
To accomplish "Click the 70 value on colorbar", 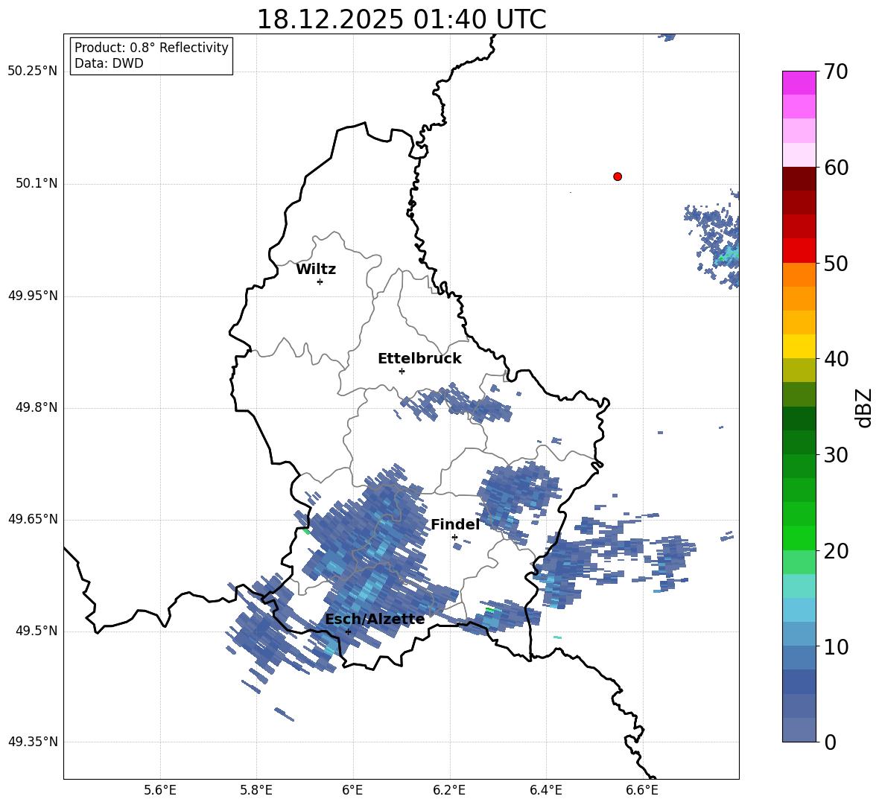I will [x=835, y=71].
